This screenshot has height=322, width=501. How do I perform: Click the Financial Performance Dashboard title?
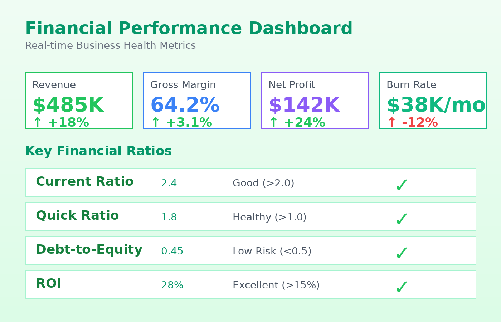[x=189, y=29]
